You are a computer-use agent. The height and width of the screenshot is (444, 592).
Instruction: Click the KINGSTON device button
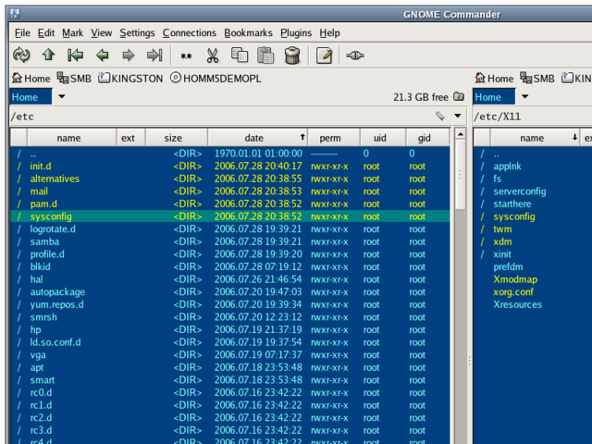[x=130, y=79]
